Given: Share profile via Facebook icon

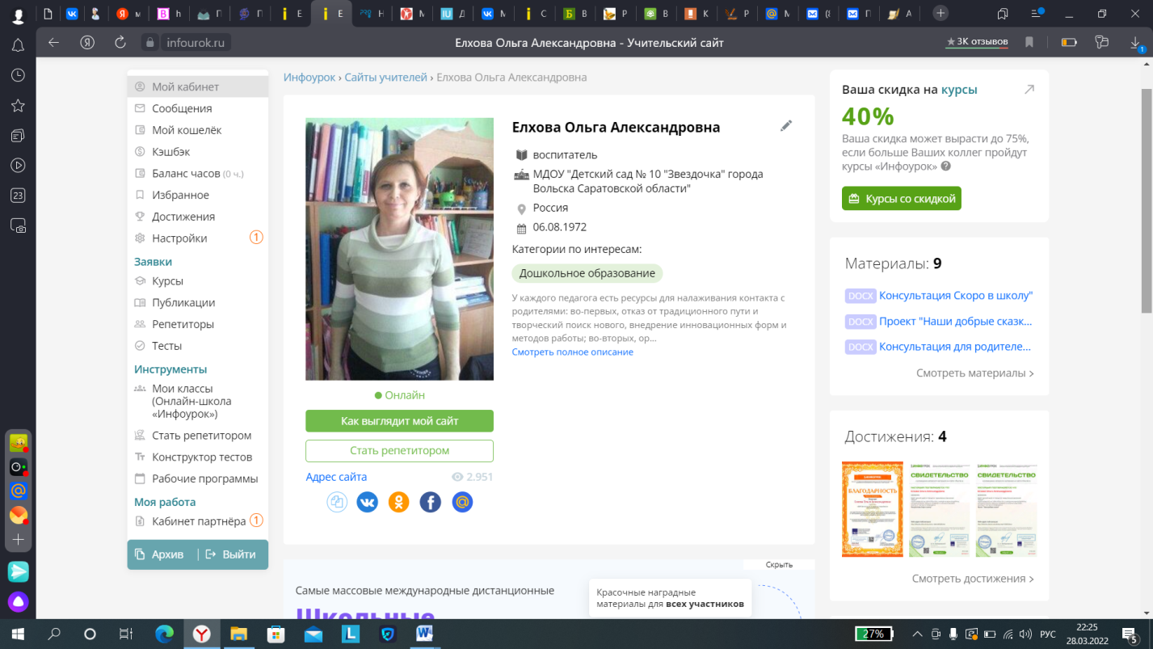Looking at the screenshot, I should tap(431, 502).
